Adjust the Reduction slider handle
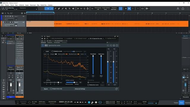Screen dimensions: 190x107 [x=101, y=56]
